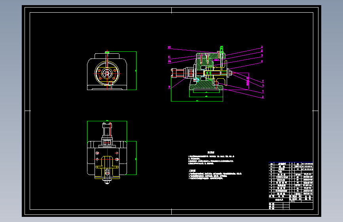Select balloon number 2 in section view
This screenshot has width=343, height=222.
tap(262, 51)
